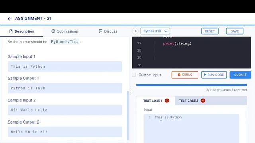Open the Description tab
Image resolution: width=255 pixels, height=143 pixels.
22,31
